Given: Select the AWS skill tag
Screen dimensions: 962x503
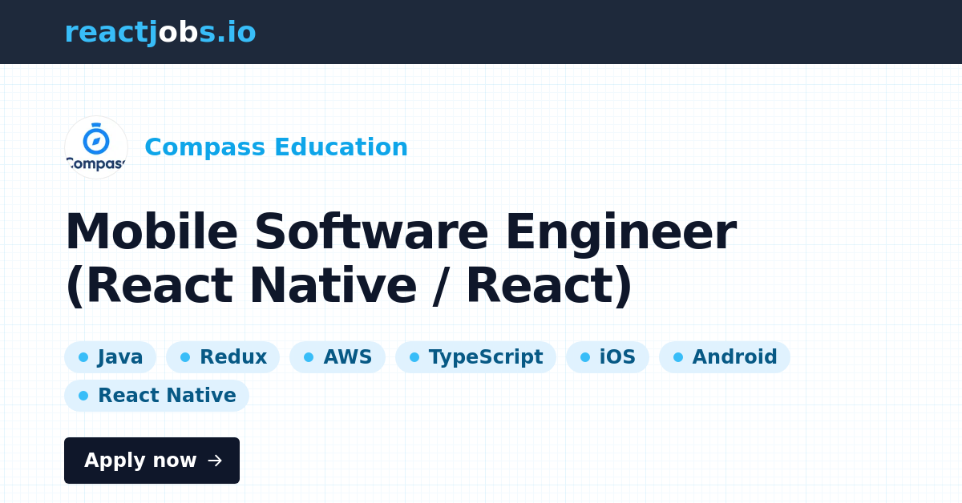Looking at the screenshot, I should click(338, 356).
